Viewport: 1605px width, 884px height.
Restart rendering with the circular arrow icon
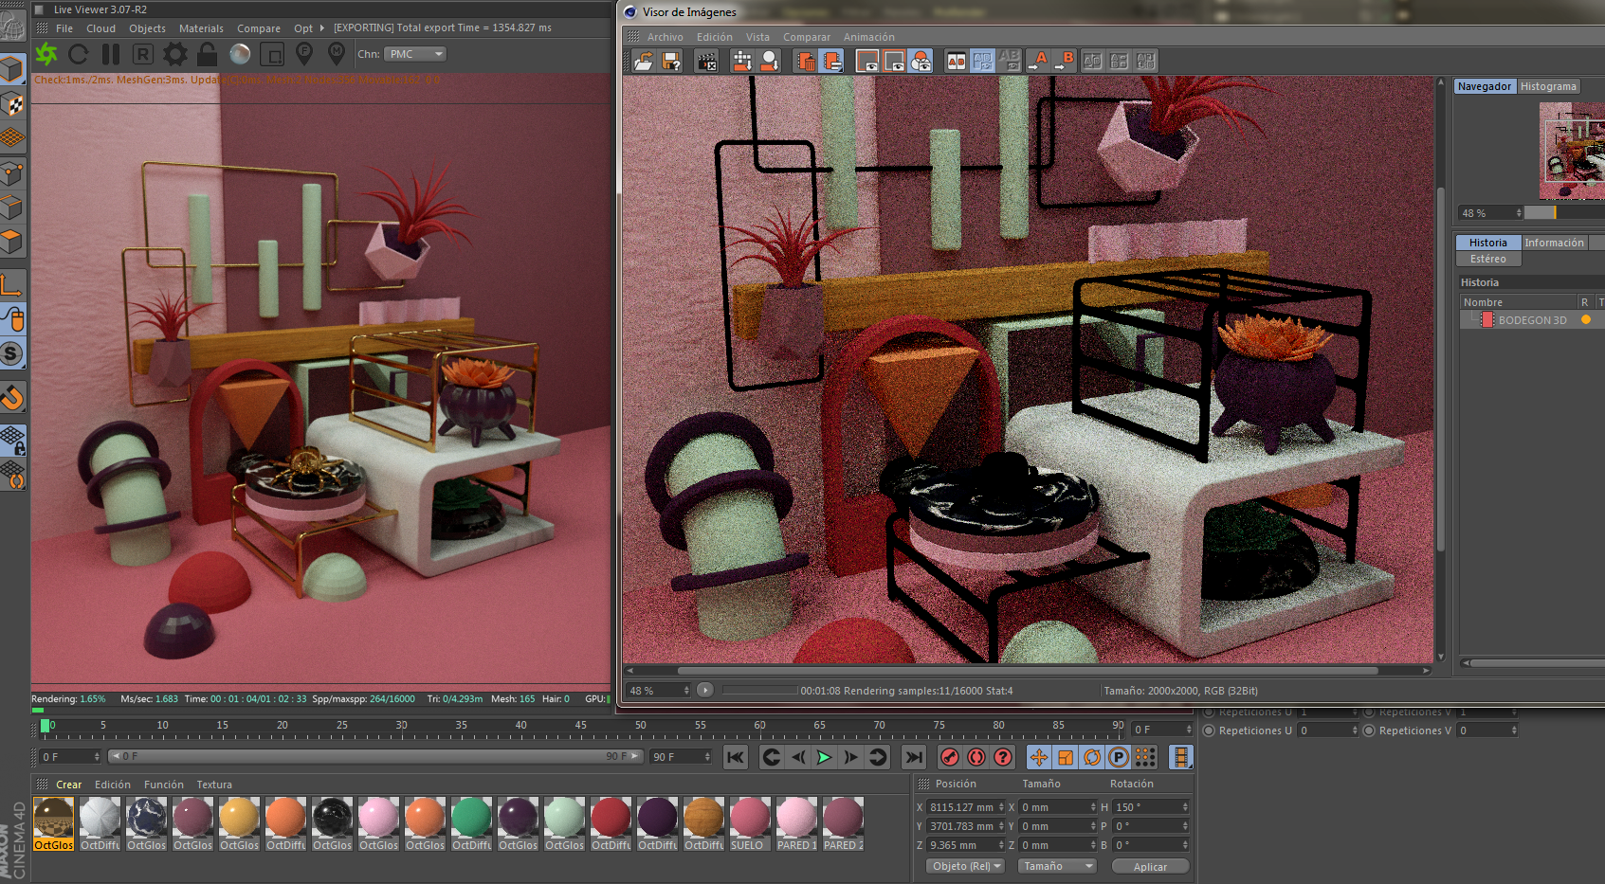[79, 54]
